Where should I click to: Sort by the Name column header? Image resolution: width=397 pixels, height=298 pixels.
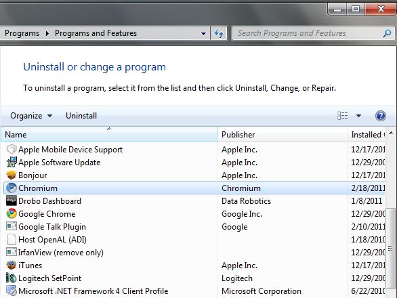tap(109, 135)
